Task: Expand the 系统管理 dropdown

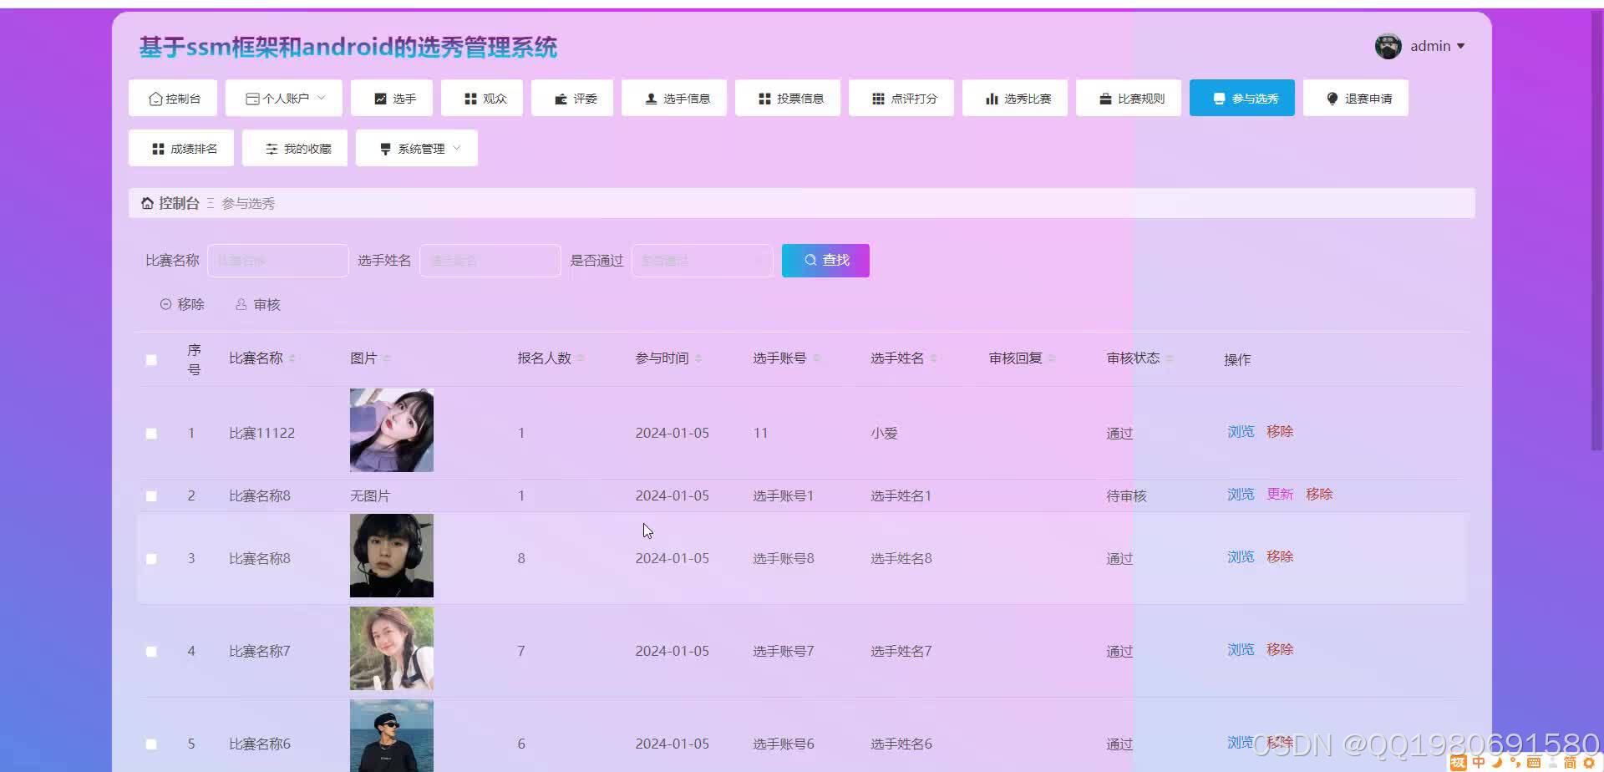Action: (416, 148)
